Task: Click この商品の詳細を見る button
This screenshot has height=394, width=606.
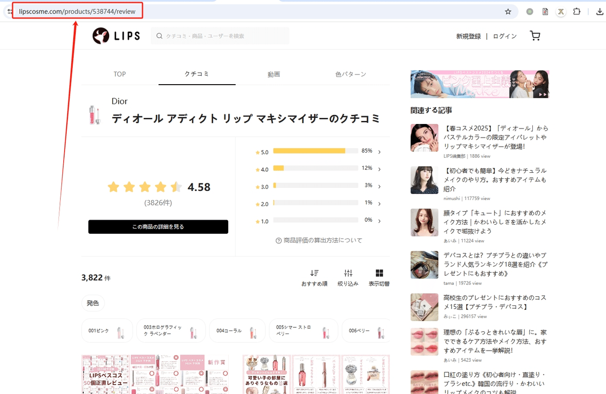Action: point(158,227)
